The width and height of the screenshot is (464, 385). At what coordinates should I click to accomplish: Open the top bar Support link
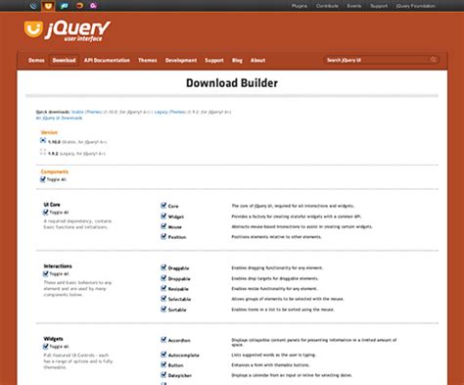tap(379, 6)
